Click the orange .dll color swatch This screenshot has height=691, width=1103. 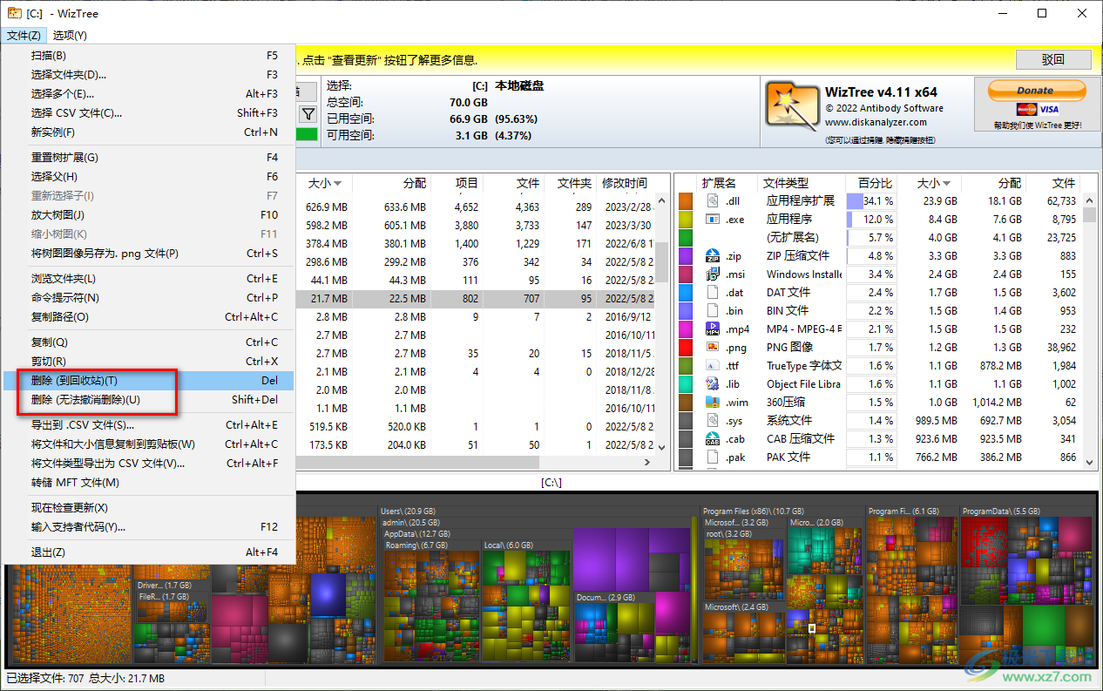pos(687,200)
